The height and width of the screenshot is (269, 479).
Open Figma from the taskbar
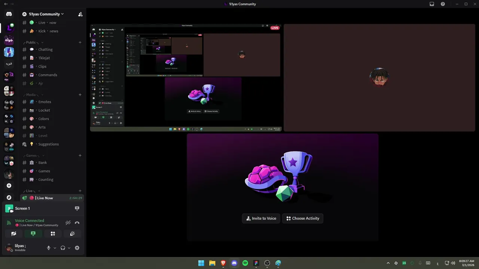click(256, 263)
